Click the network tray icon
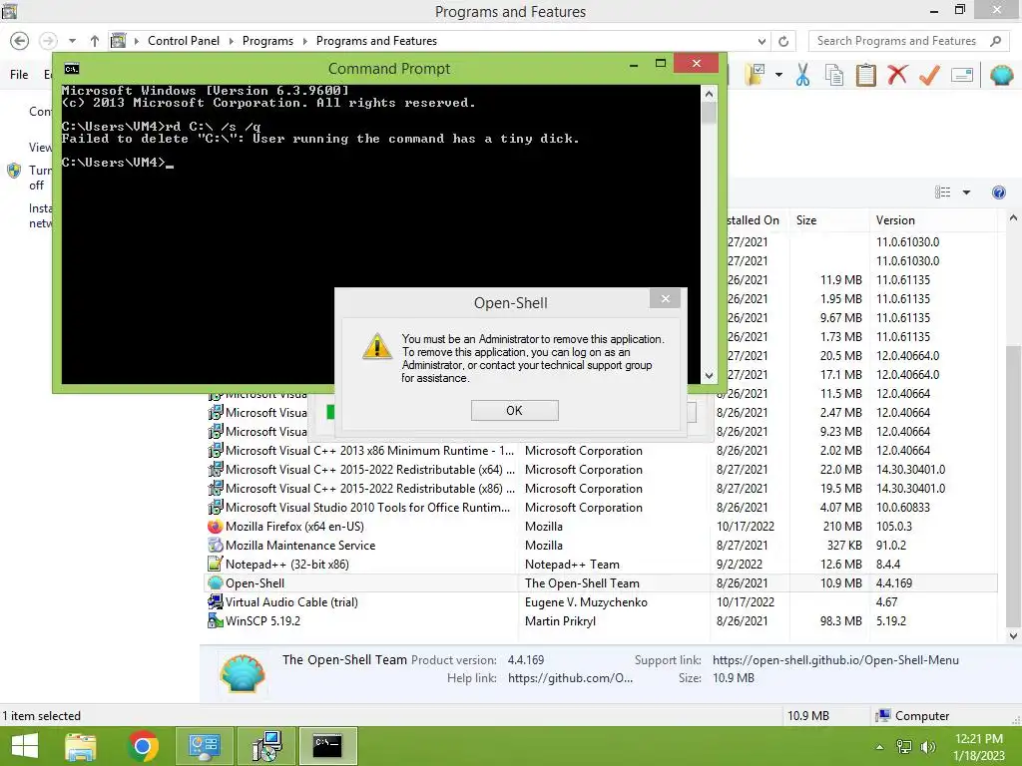The image size is (1022, 766). [x=904, y=747]
